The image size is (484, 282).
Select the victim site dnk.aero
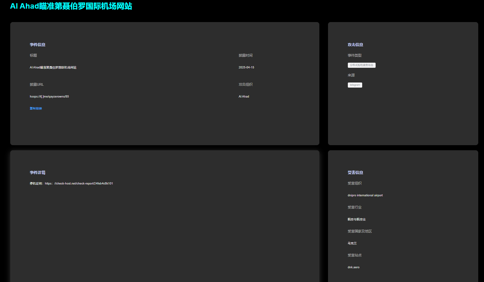coord(354,267)
